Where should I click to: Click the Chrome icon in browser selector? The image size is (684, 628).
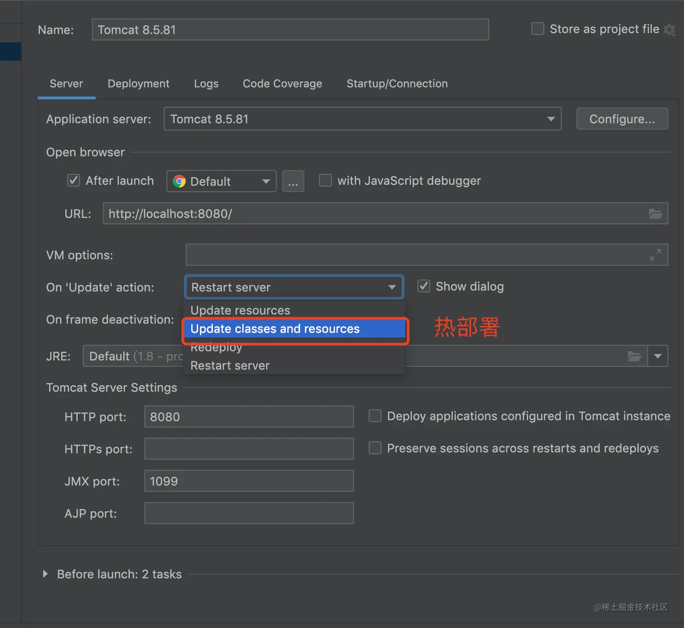click(x=179, y=182)
